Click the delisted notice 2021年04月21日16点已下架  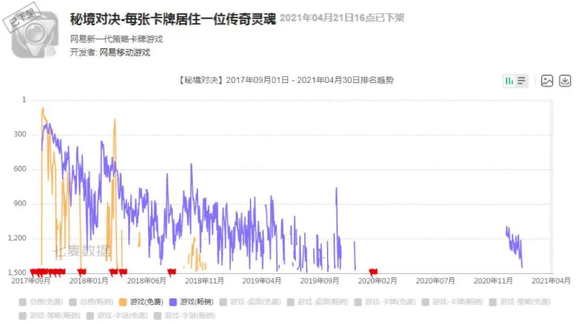click(x=342, y=18)
